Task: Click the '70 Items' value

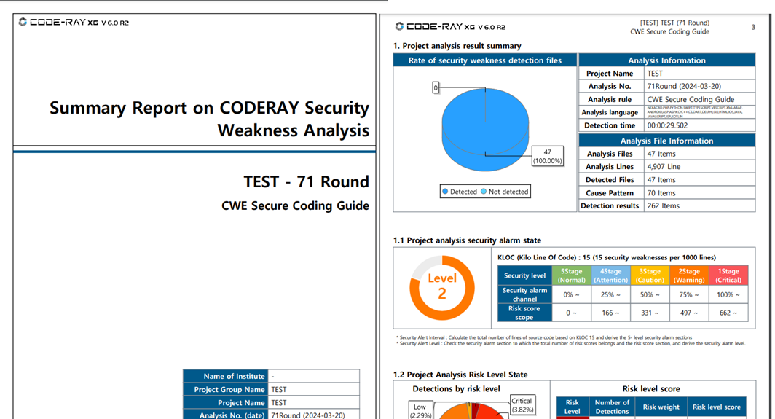Action: coord(661,193)
